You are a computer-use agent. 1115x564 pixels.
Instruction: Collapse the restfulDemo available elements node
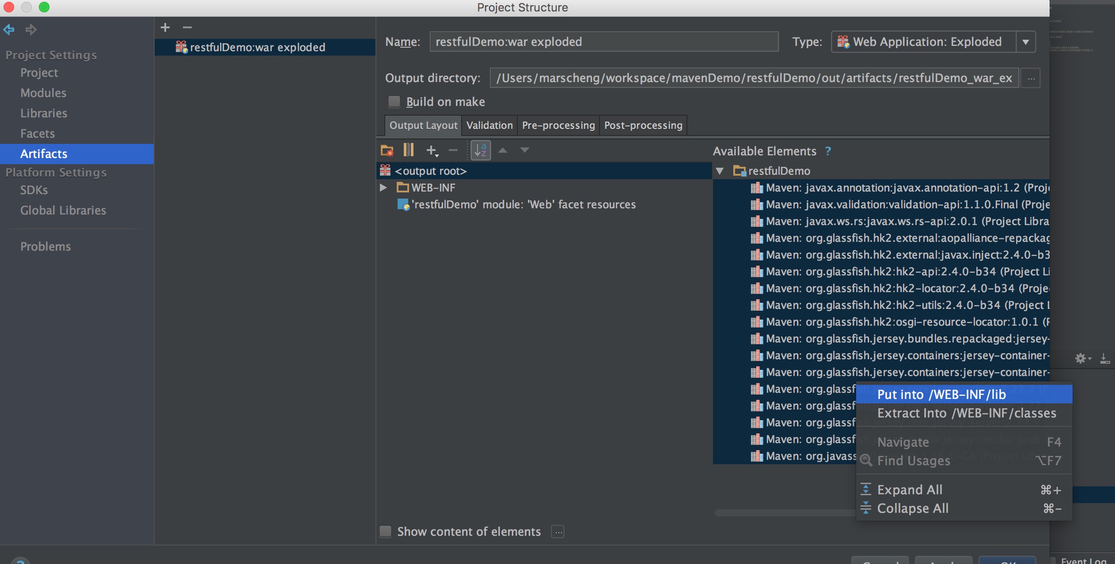click(720, 171)
